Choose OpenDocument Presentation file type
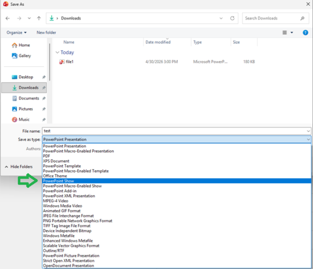The image size is (313, 269). 177,266
